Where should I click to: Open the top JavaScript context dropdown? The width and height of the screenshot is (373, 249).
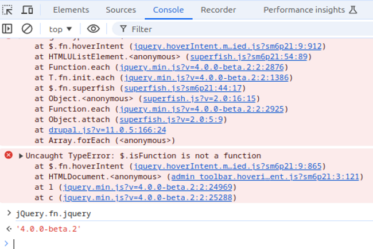pyautogui.click(x=60, y=29)
